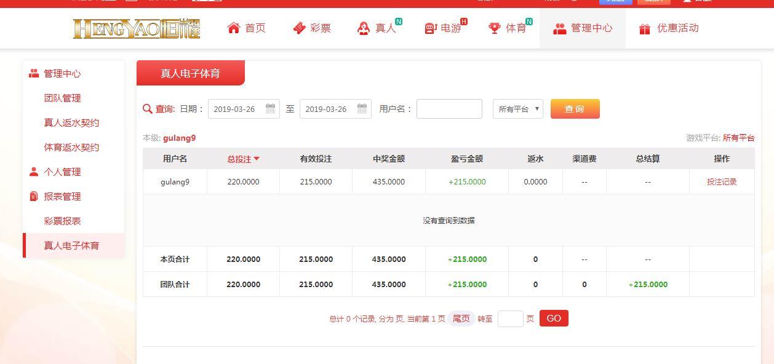Click the start date field
Viewport: 774px width, 364px height.
(244, 109)
